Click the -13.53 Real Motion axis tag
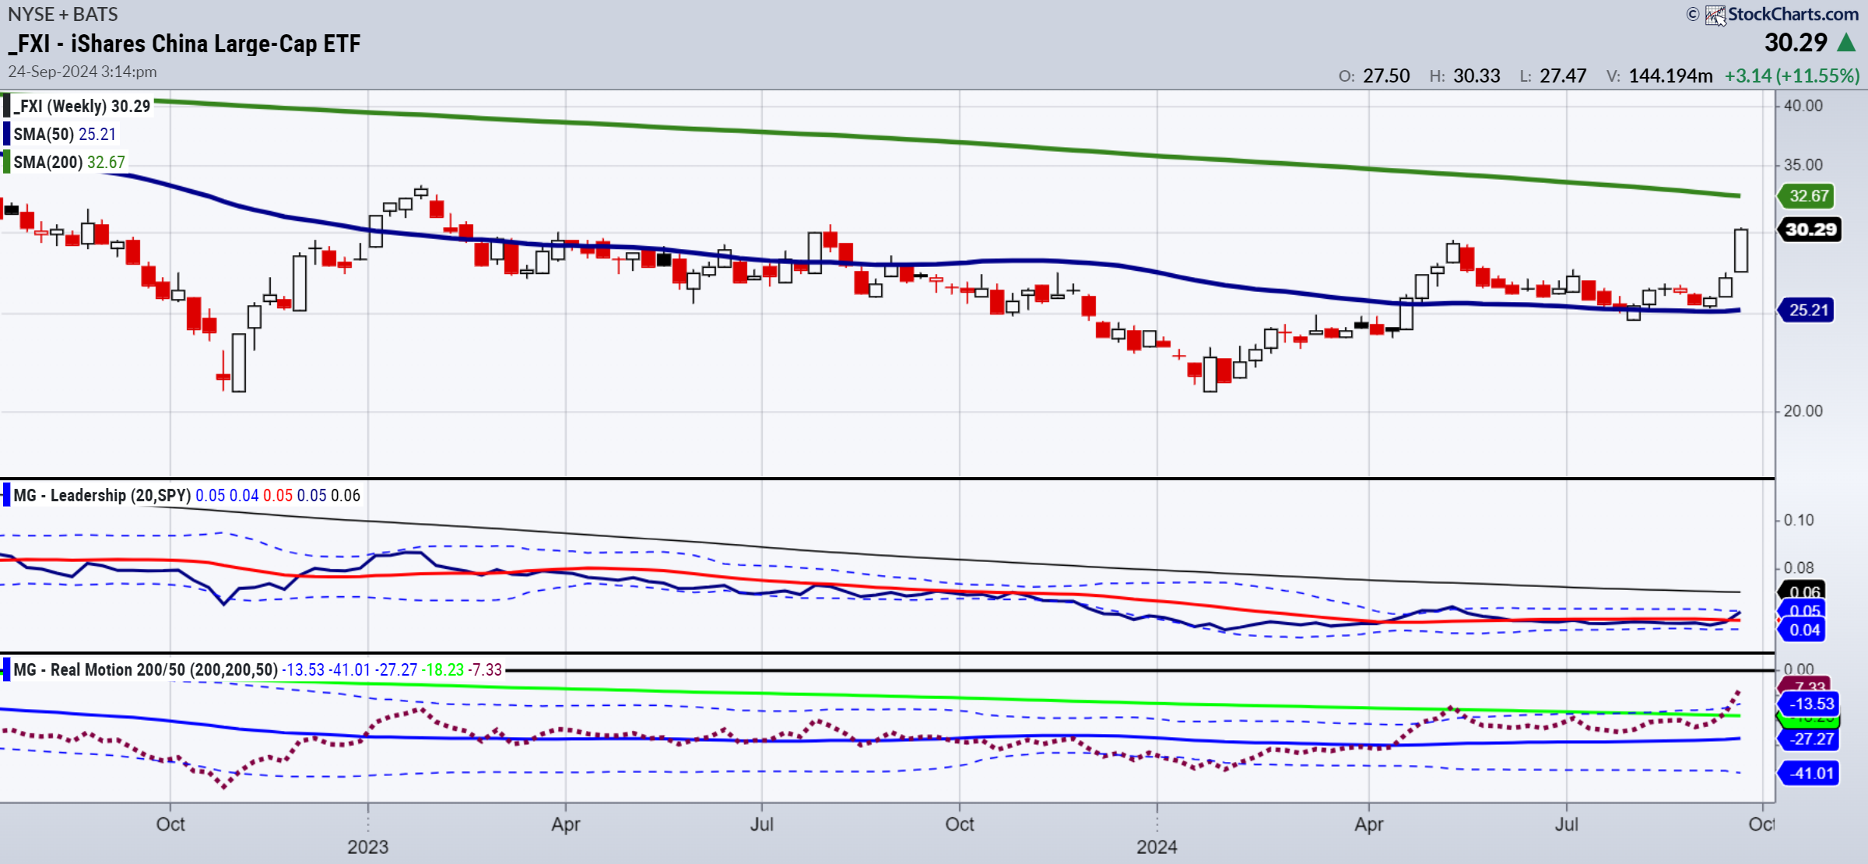Viewport: 1868px width, 864px height. tap(1810, 704)
